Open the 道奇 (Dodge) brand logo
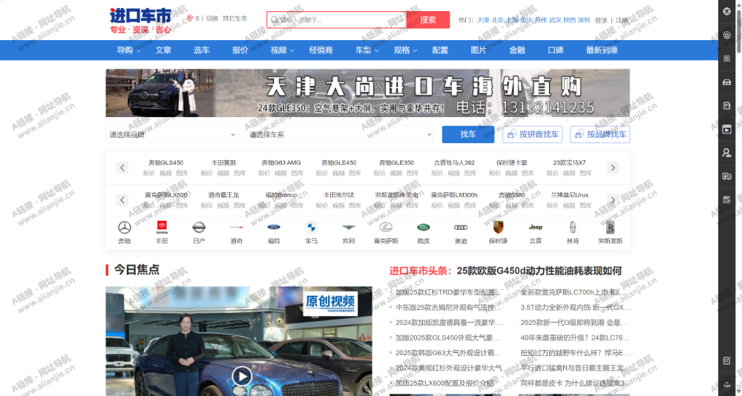This screenshot has width=742, height=396. [x=237, y=228]
